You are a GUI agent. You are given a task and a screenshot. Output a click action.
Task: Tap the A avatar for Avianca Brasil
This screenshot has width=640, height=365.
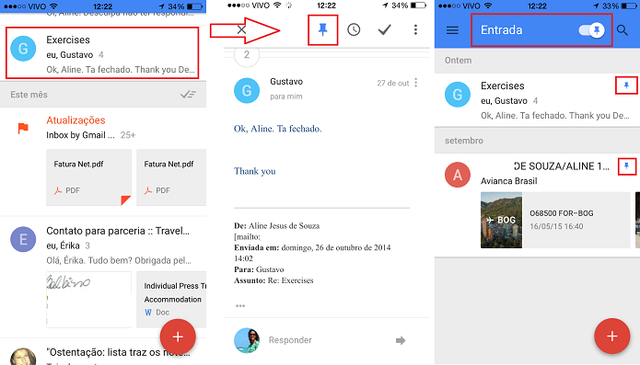tap(457, 175)
